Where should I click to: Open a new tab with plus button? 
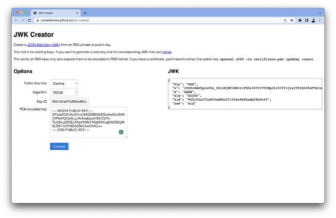pos(85,13)
